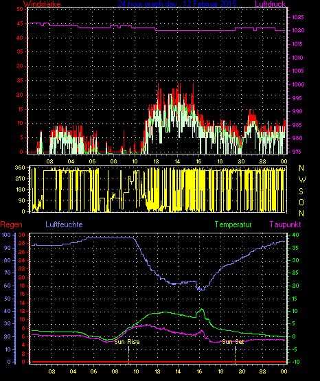Click 50 on the Windstärke axis

point(20,9)
